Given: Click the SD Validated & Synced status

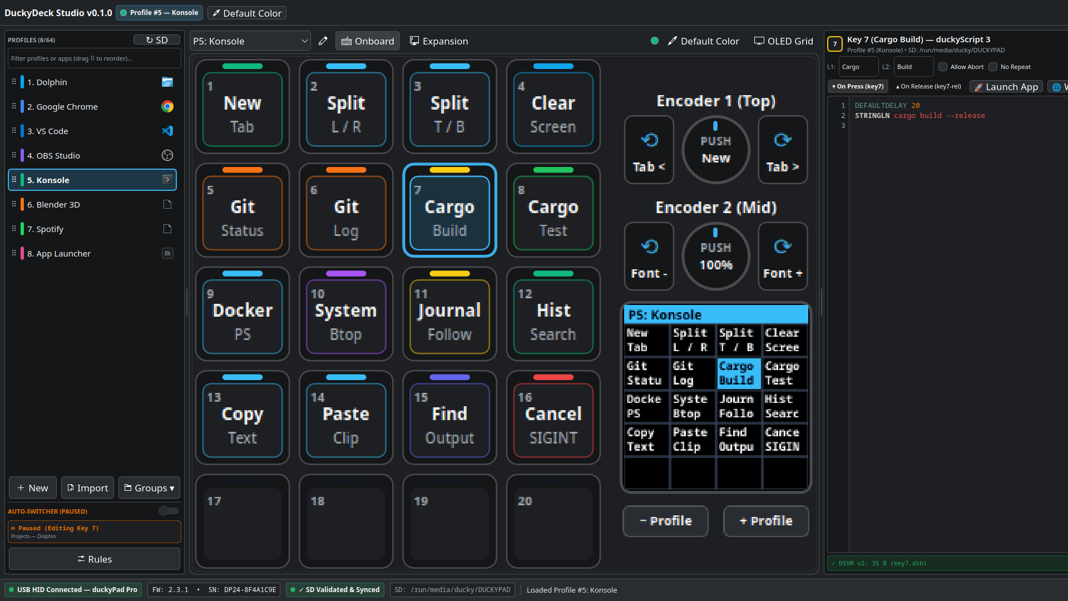Looking at the screenshot, I should [x=335, y=590].
